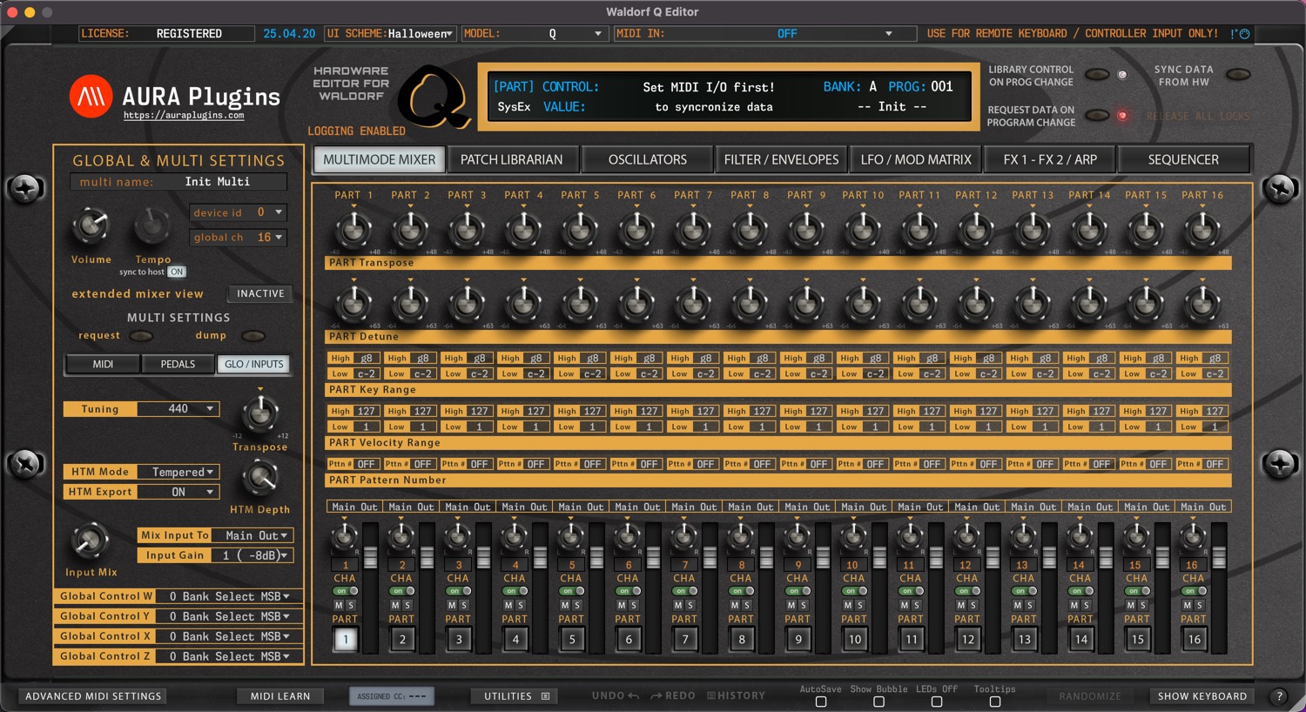Toggle the CHA on switch for channel 16
Viewport: 1306px width, 712px height.
[x=1195, y=591]
